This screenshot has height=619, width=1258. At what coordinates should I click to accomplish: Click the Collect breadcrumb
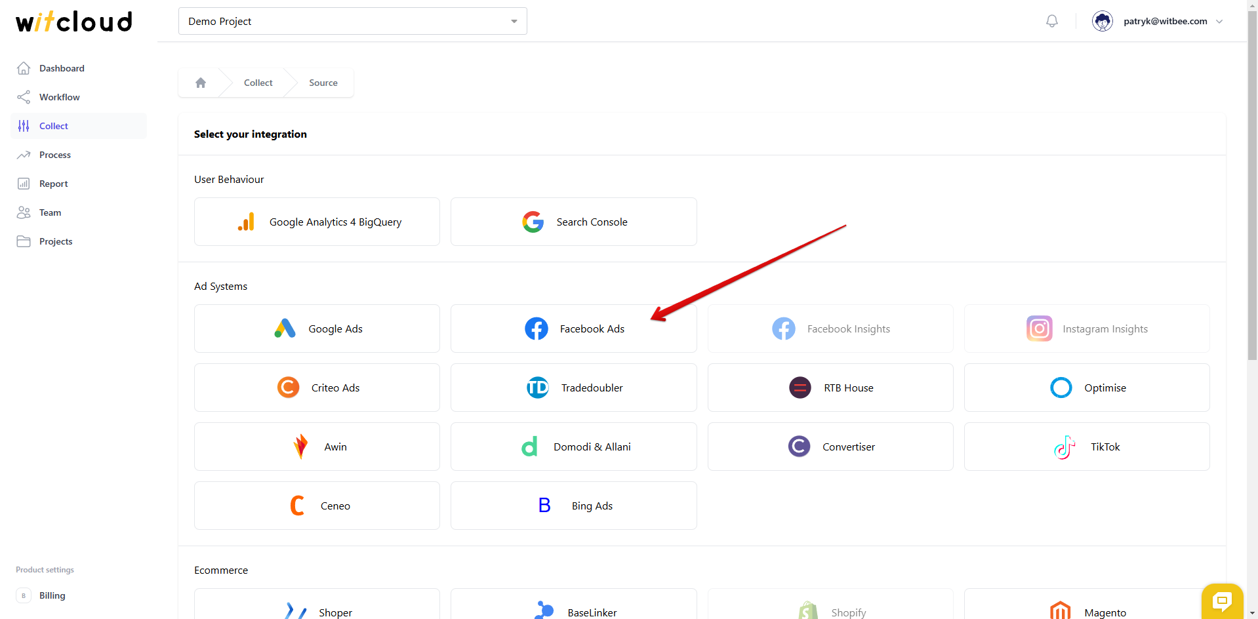(258, 83)
